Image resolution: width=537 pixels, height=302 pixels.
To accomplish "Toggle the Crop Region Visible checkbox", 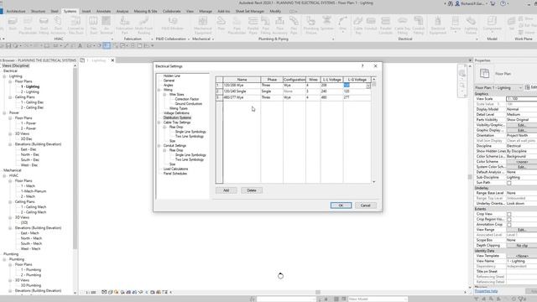I will [509, 219].
